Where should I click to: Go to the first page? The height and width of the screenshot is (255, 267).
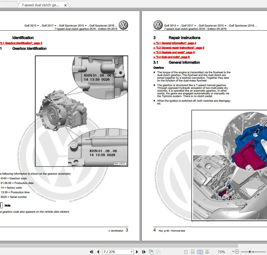coord(91,252)
